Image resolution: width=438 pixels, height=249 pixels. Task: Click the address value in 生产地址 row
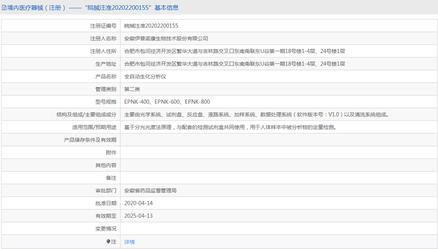click(234, 64)
